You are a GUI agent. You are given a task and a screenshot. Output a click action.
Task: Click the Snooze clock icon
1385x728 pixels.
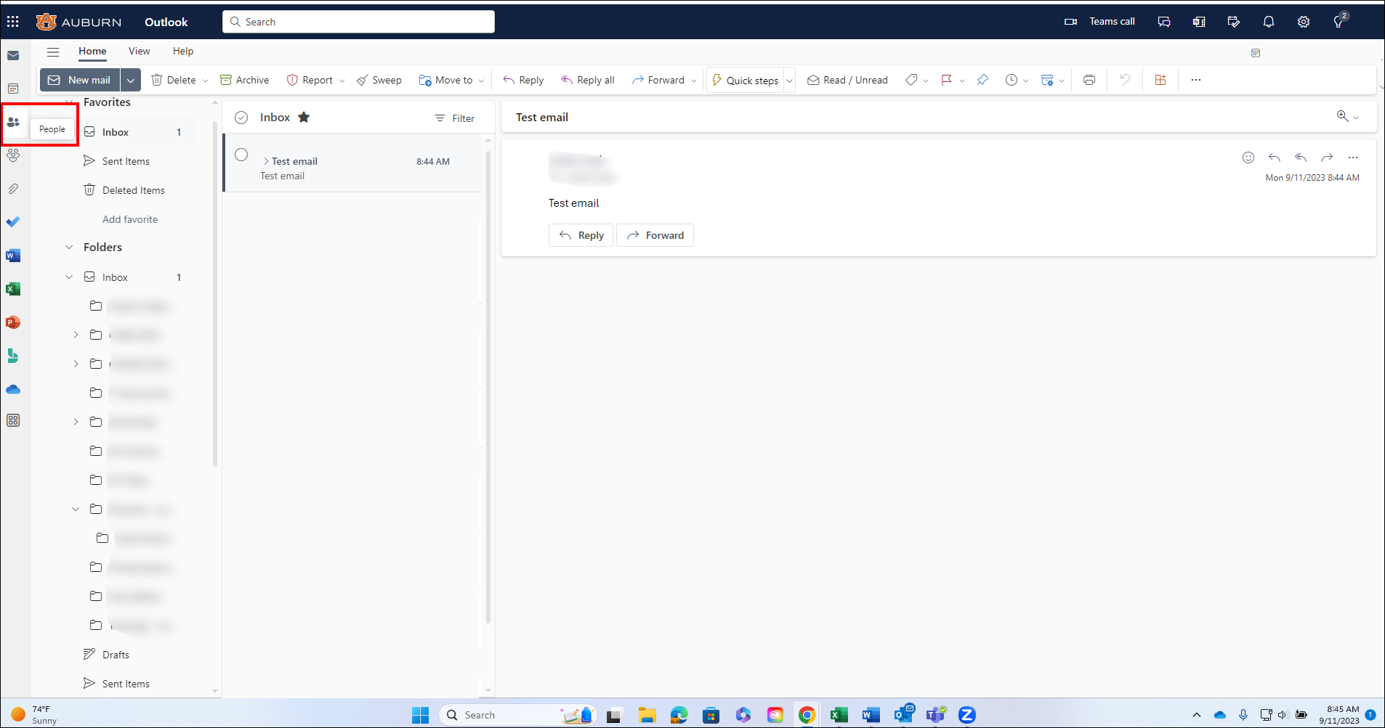coord(1012,80)
